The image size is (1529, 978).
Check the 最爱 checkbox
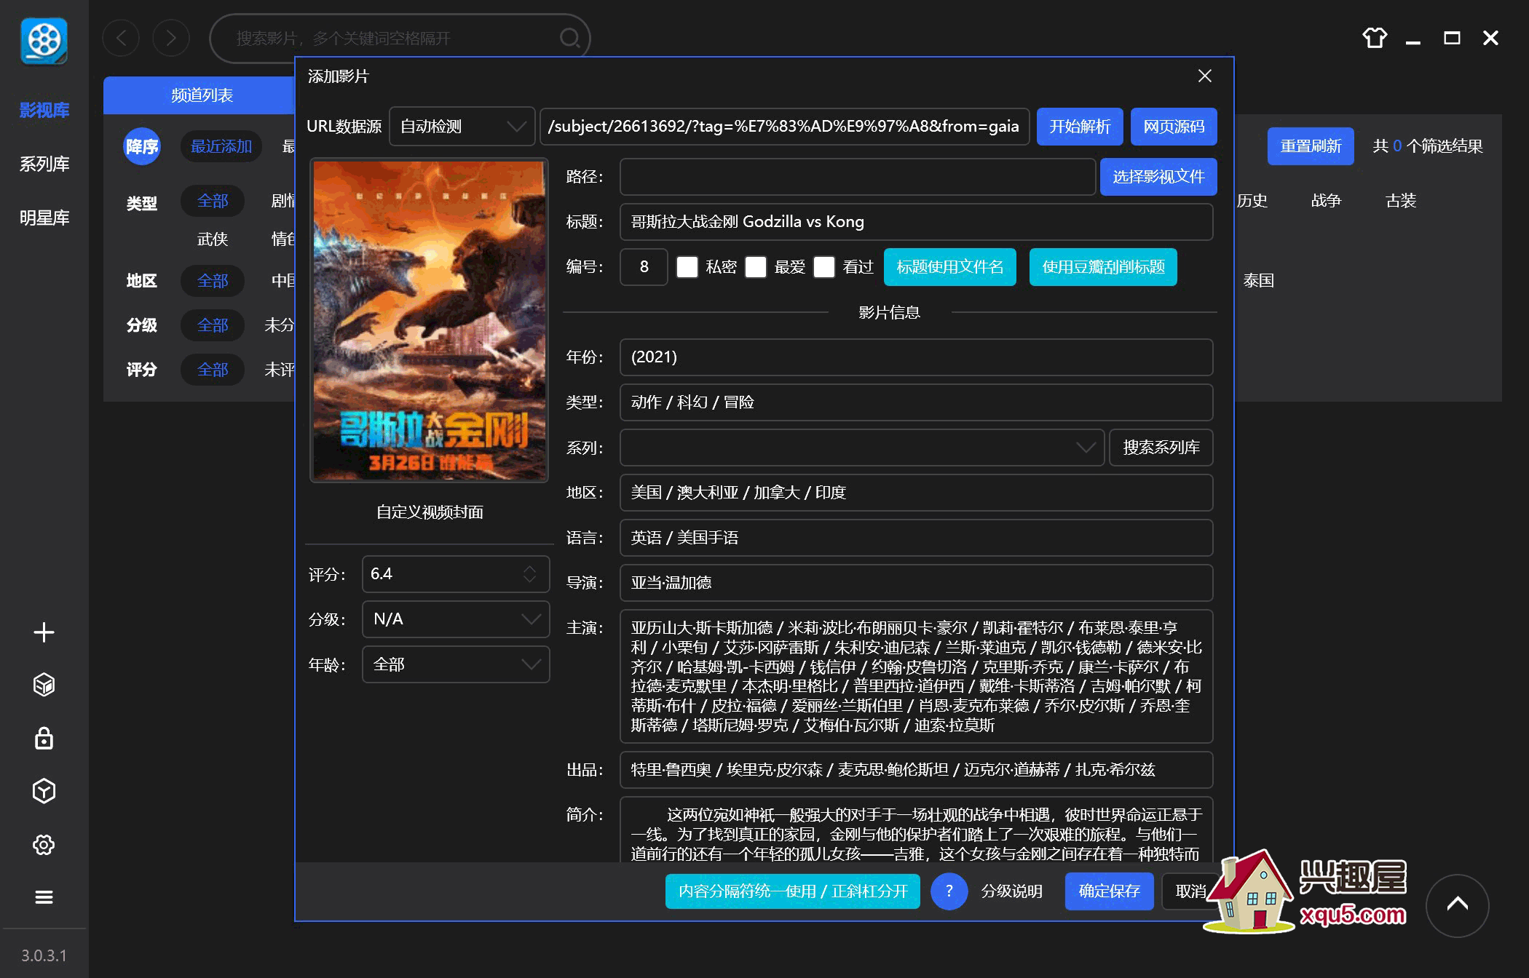pyautogui.click(x=756, y=267)
